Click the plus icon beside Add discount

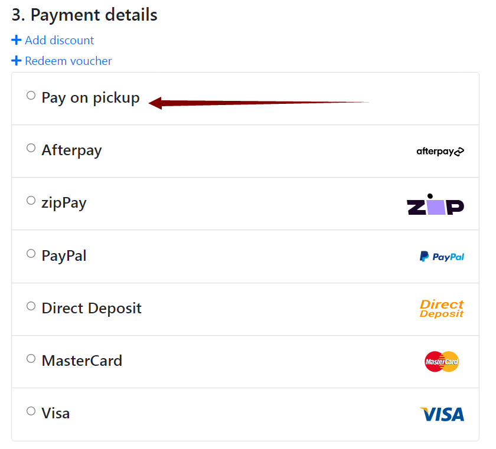(x=16, y=40)
